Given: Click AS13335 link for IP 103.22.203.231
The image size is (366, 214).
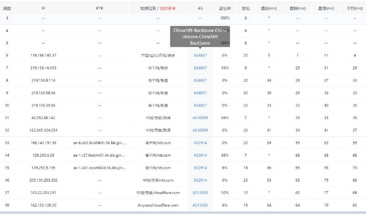Looking at the screenshot, I should [200, 193].
